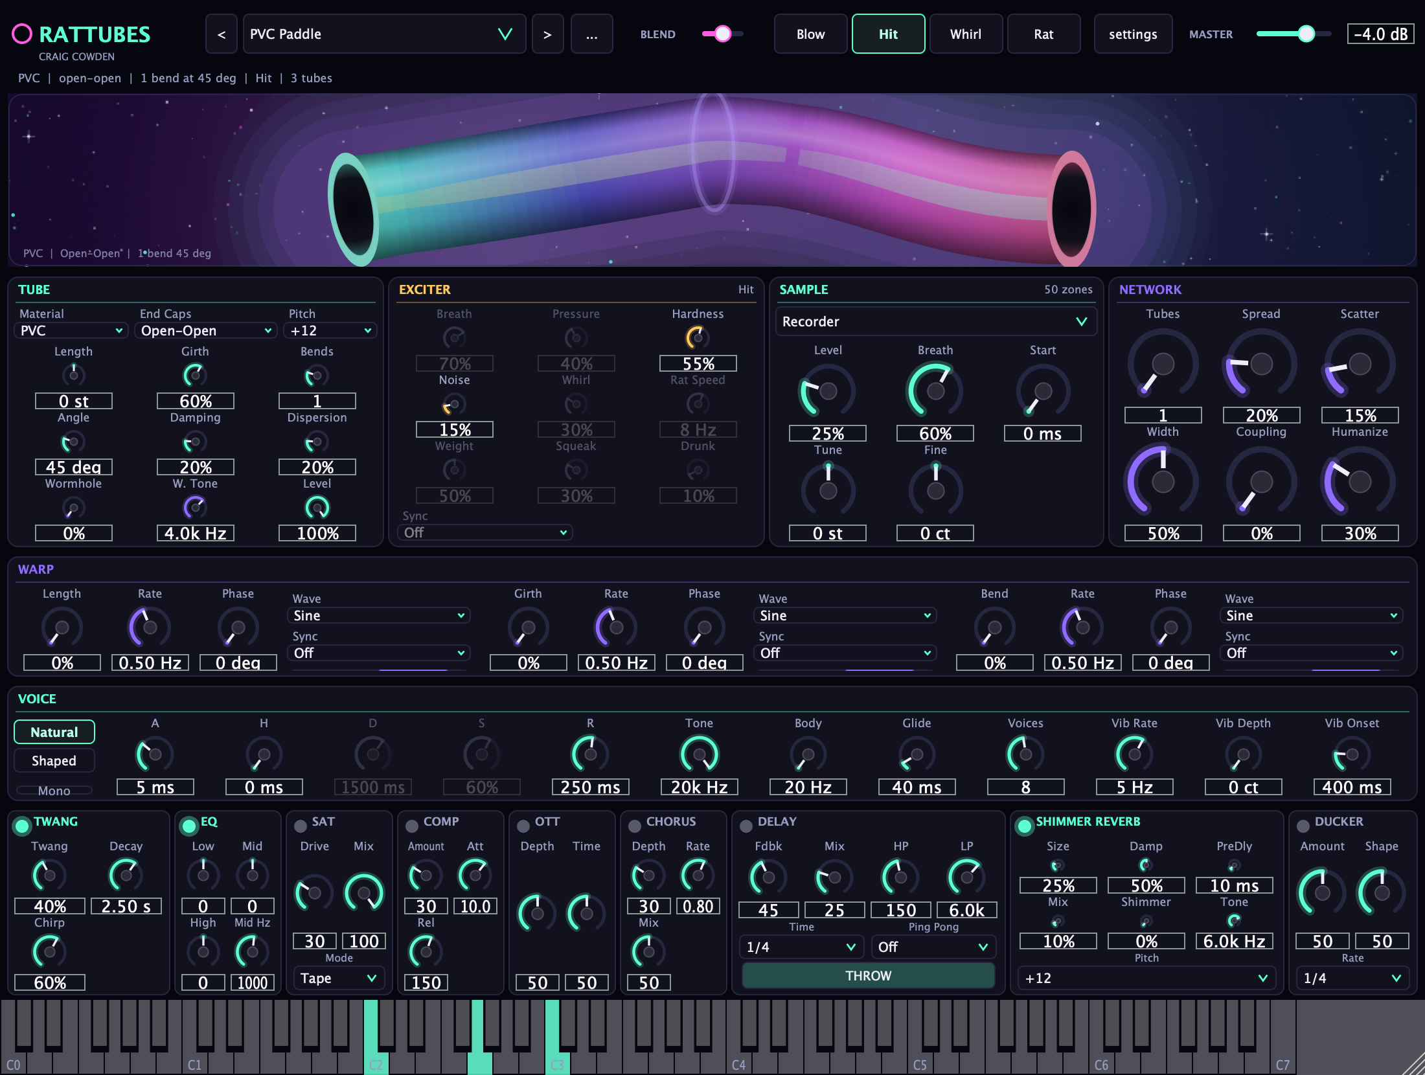Open the Recorder sample dropdown
The height and width of the screenshot is (1075, 1425).
coord(936,322)
